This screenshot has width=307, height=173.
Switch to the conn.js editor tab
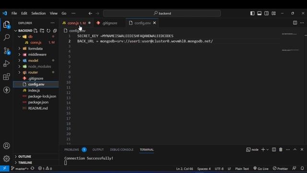click(77, 23)
